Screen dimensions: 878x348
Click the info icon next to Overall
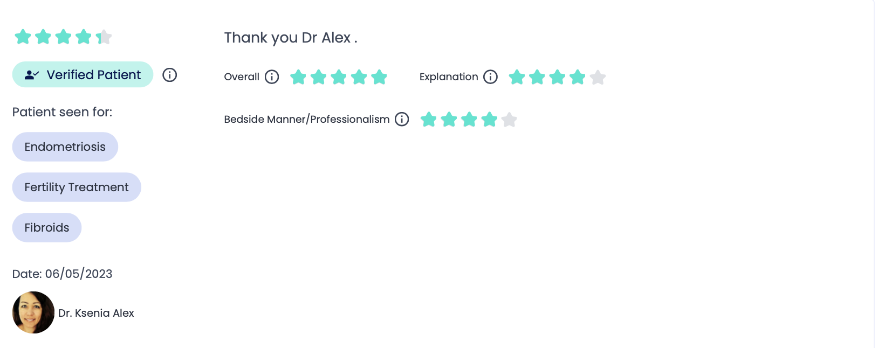point(272,77)
